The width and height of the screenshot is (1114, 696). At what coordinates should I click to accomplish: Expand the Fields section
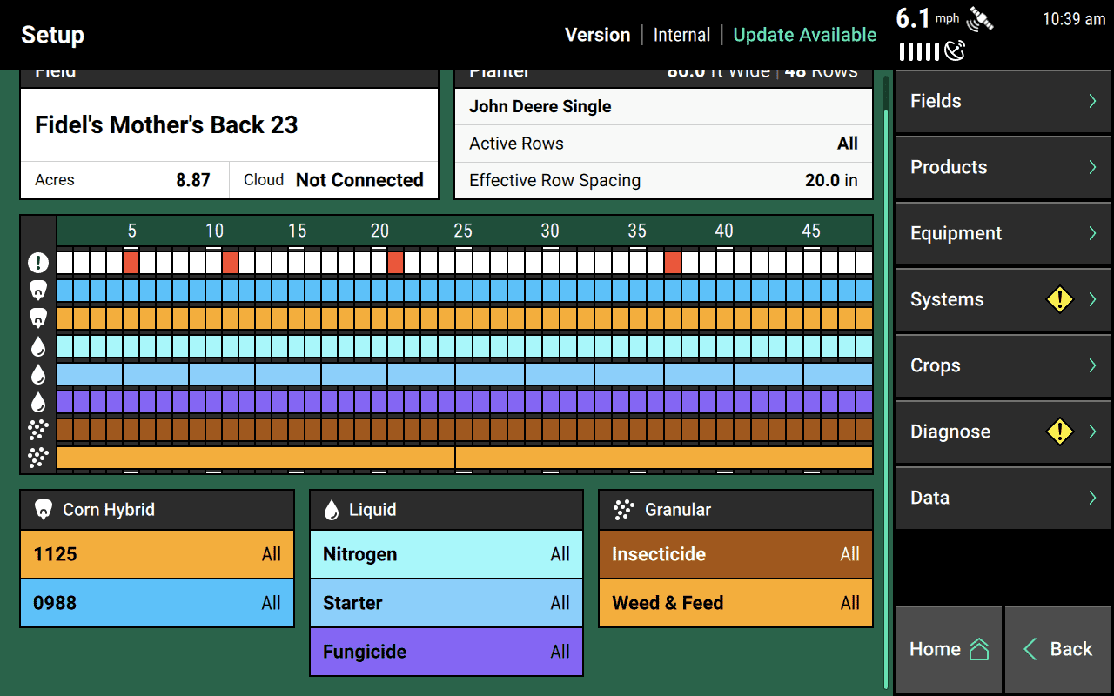tap(1003, 101)
